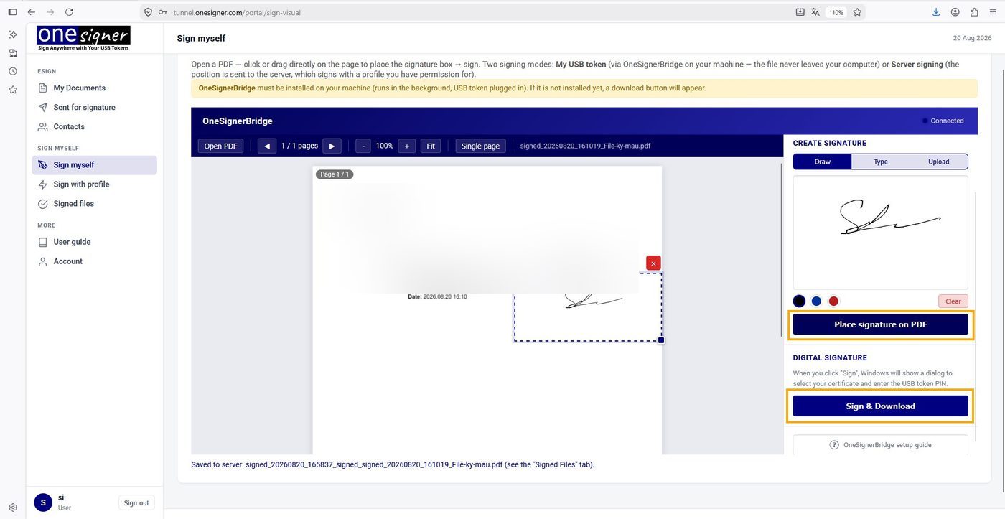Toggle Single page view button

481,146
